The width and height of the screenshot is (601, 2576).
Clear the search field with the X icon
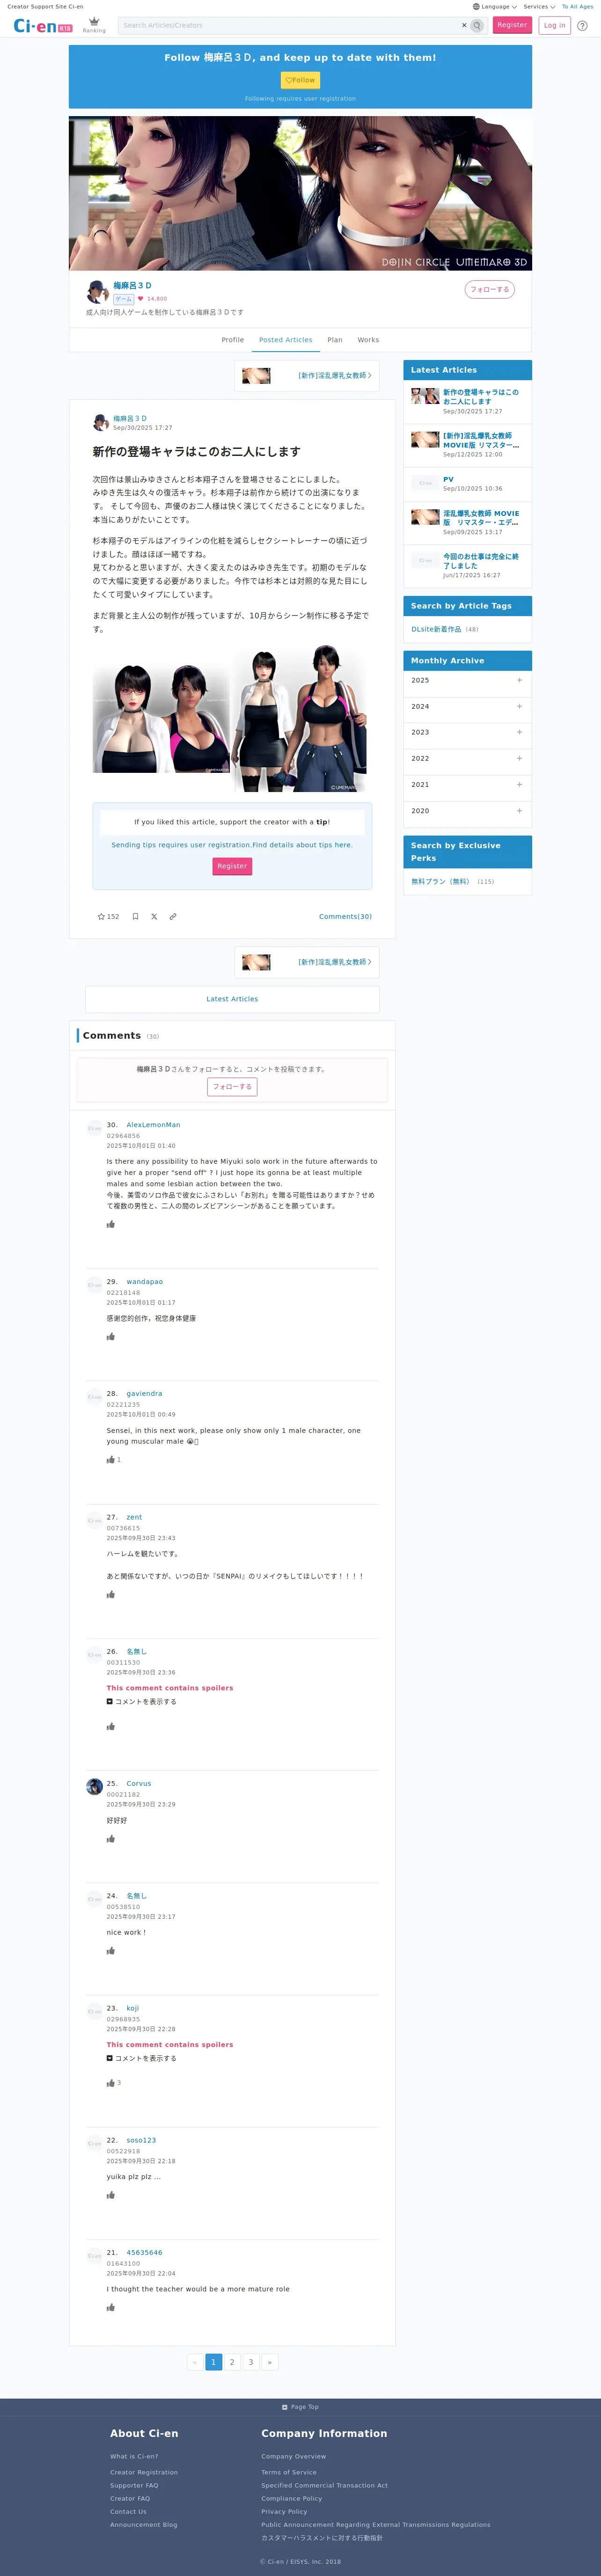[x=464, y=25]
